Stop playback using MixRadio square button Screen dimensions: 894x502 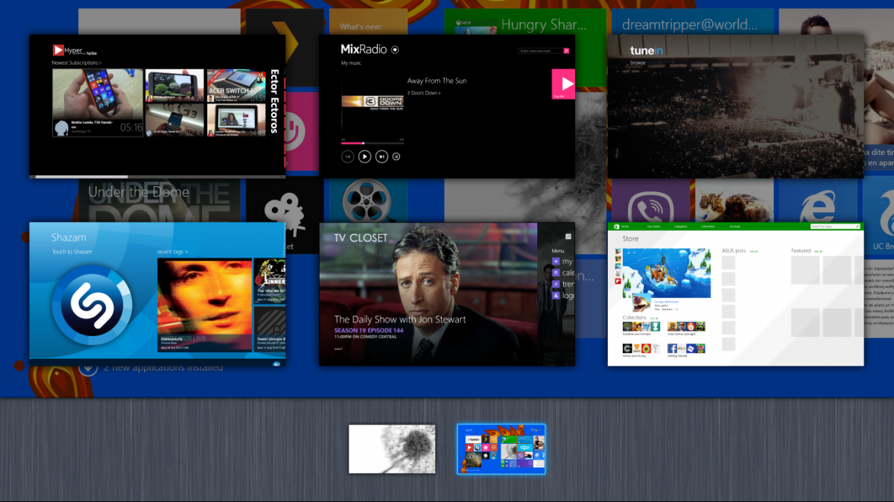396,156
